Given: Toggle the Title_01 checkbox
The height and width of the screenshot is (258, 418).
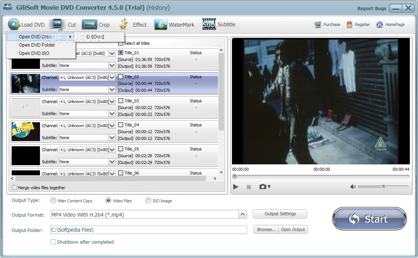Looking at the screenshot, I should (121, 52).
